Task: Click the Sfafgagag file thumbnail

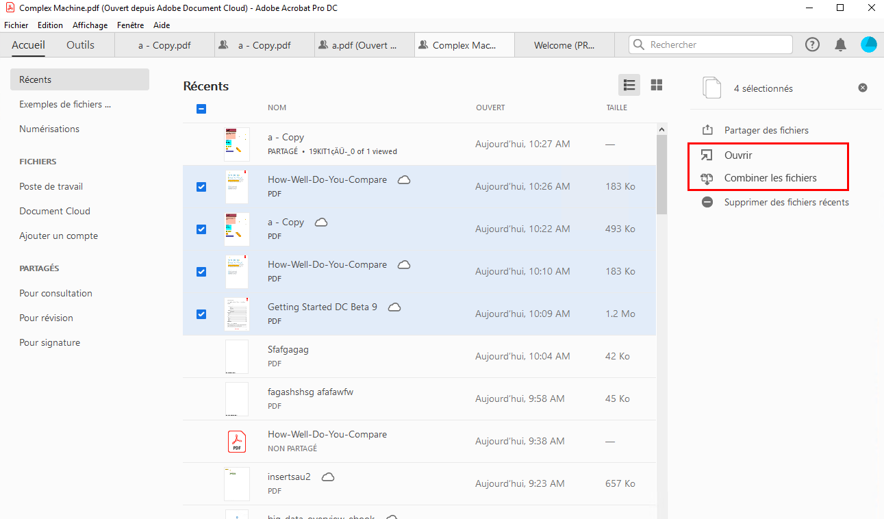Action: [237, 356]
